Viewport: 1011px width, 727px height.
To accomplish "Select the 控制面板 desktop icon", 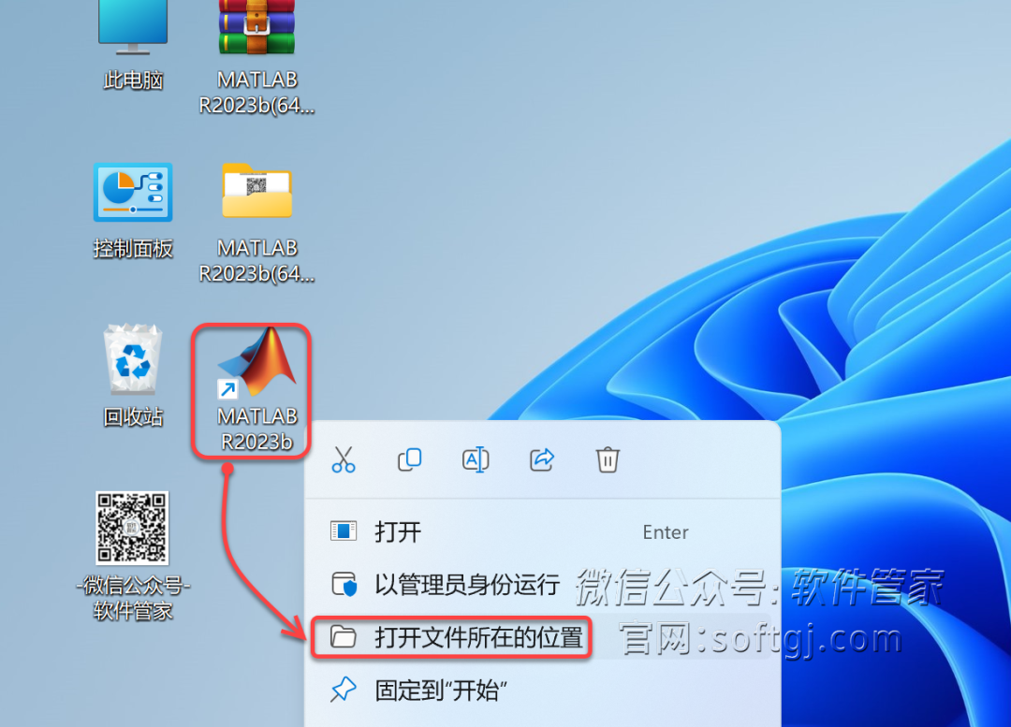I will (133, 192).
